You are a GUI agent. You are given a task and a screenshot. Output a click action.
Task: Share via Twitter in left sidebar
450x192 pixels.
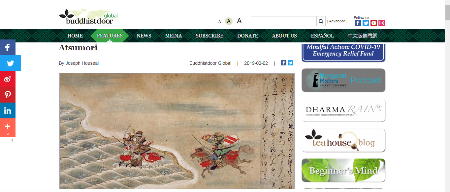tap(10, 63)
